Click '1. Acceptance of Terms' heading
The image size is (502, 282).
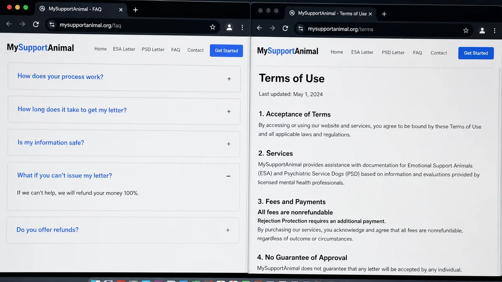[x=295, y=114]
